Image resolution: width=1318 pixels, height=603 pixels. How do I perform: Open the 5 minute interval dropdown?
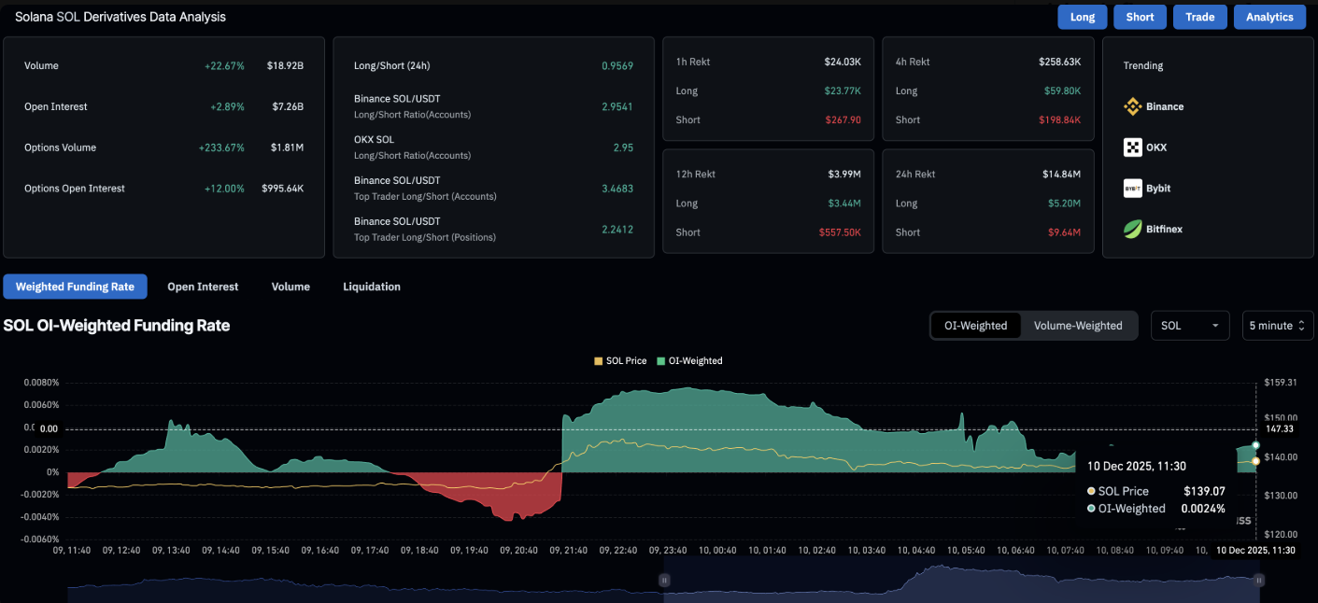1277,326
